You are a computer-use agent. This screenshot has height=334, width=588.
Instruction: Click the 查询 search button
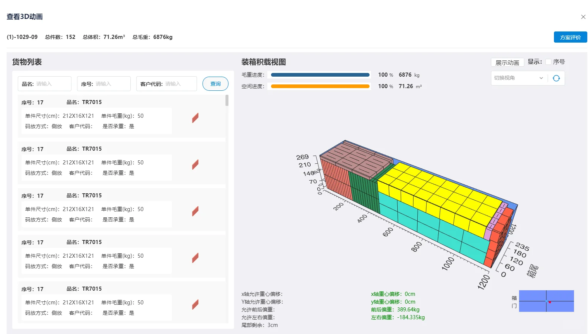pos(216,84)
